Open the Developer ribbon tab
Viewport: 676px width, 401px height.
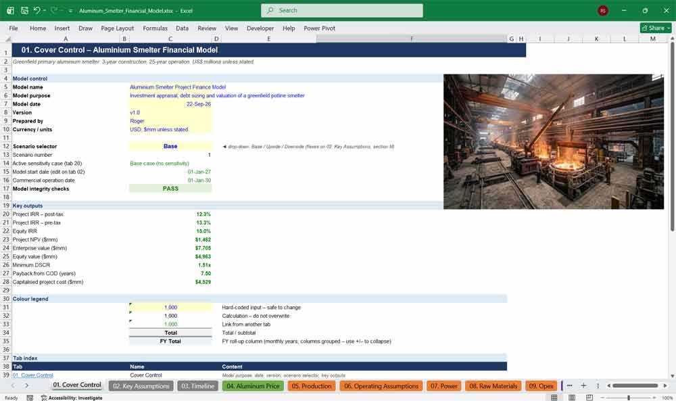(x=260, y=28)
